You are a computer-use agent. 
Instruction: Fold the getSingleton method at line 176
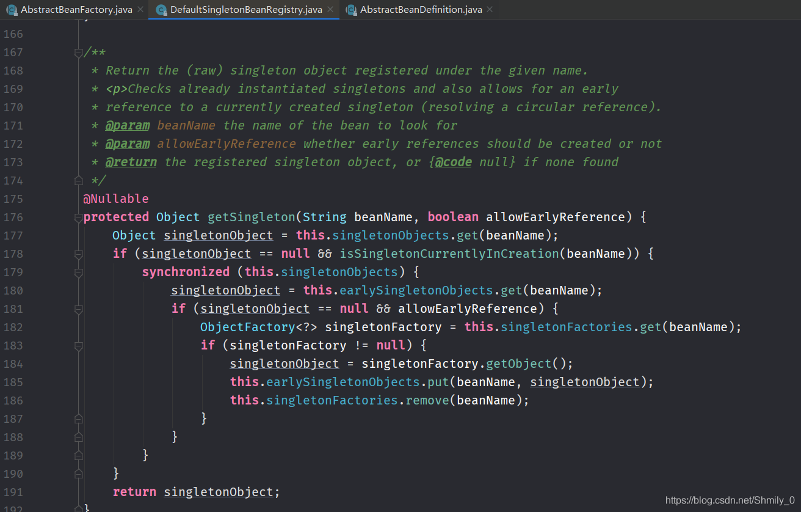pos(78,218)
